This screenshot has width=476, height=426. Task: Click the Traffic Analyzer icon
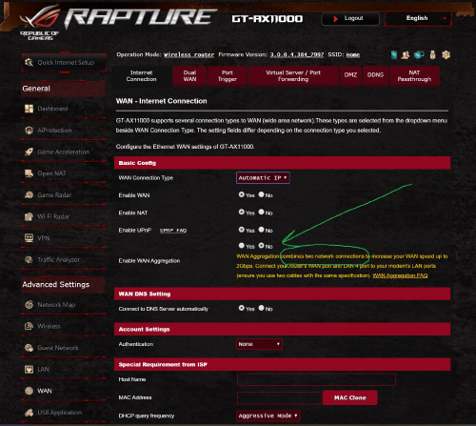tap(29, 259)
